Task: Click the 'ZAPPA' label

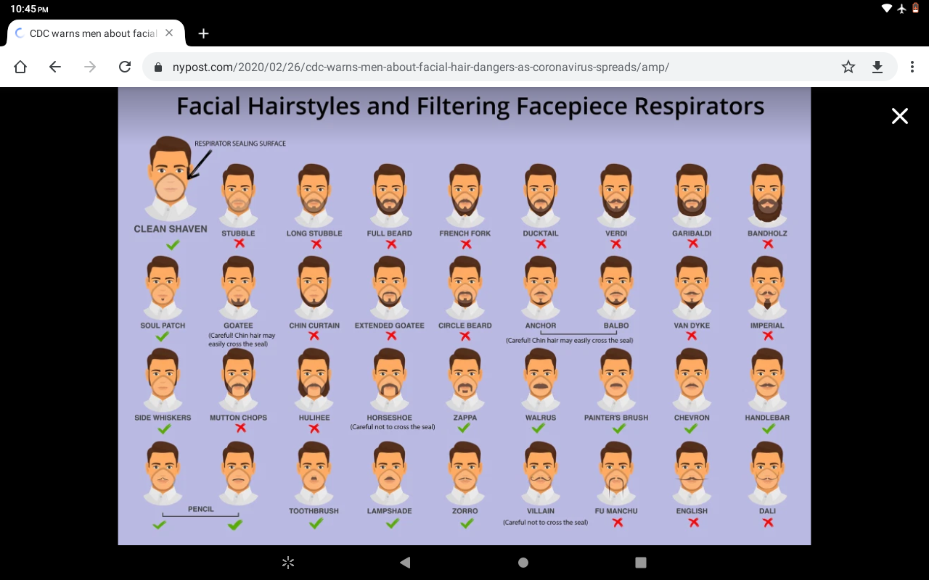Action: [x=465, y=418]
